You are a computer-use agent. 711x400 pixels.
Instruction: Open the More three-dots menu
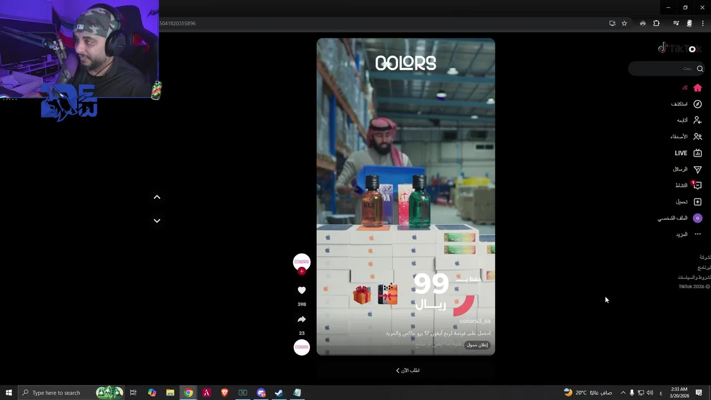pos(698,234)
